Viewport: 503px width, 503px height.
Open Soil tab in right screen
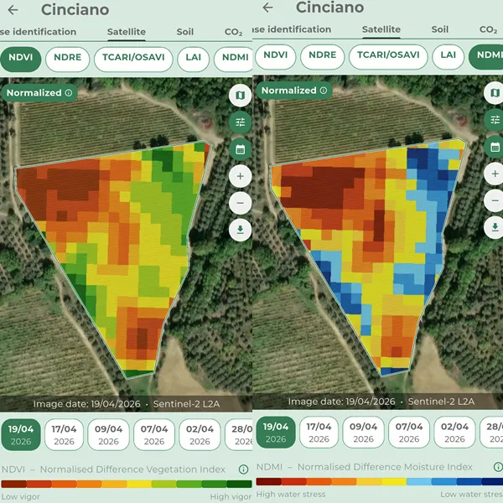click(x=440, y=29)
